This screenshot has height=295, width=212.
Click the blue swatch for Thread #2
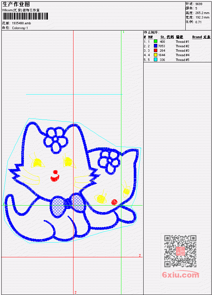click(156, 46)
